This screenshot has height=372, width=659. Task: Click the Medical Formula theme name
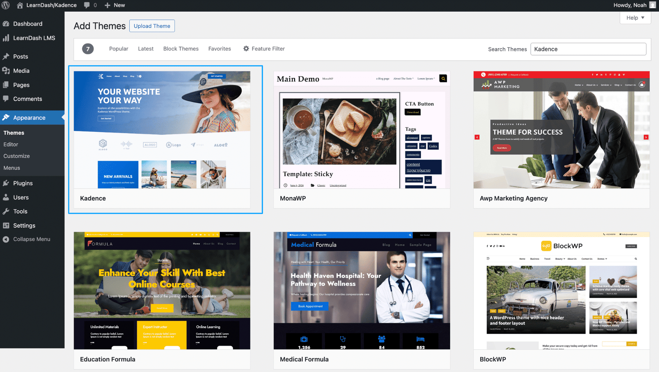304,359
